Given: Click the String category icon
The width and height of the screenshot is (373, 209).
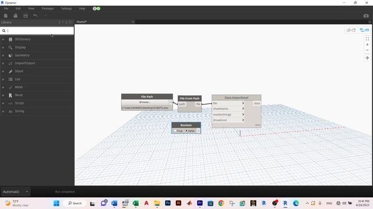Looking at the screenshot, I should click(10, 111).
